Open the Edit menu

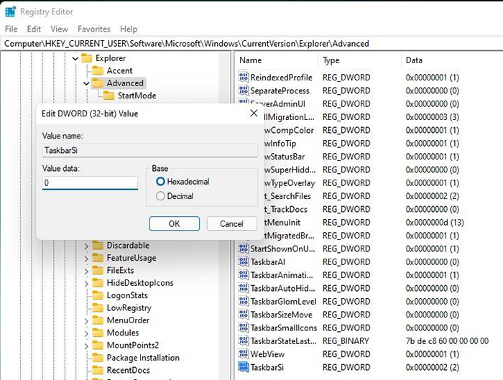[x=34, y=29]
